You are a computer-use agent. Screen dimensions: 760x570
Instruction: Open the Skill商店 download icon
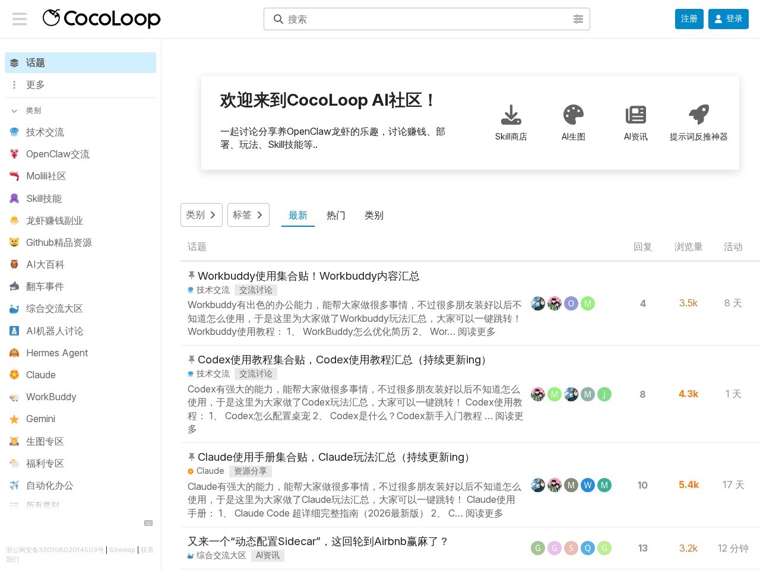click(x=511, y=115)
